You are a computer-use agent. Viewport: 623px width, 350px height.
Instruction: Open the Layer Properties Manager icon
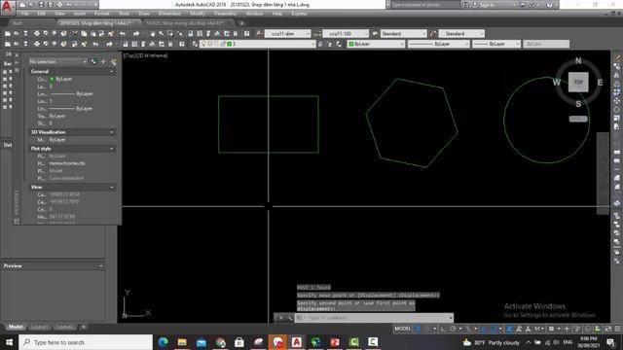[195, 44]
